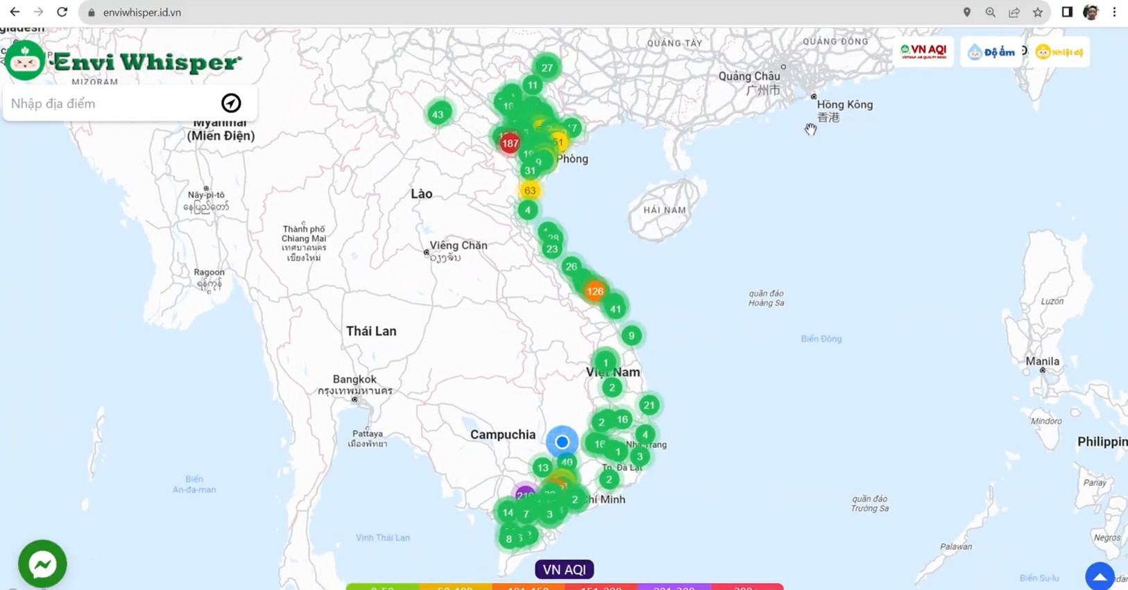This screenshot has width=1128, height=590.
Task: Select the yellow 63 AQI marker
Action: coord(530,191)
